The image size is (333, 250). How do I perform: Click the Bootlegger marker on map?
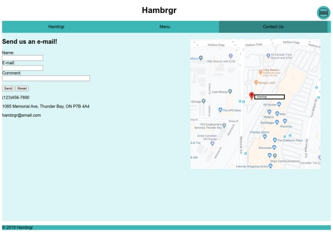pos(277,122)
